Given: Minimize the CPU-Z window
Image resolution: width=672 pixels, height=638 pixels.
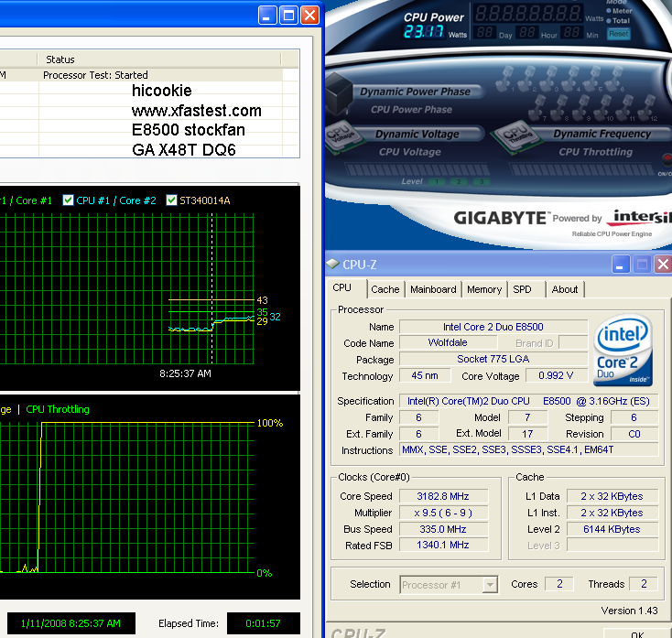Looking at the screenshot, I should [620, 264].
